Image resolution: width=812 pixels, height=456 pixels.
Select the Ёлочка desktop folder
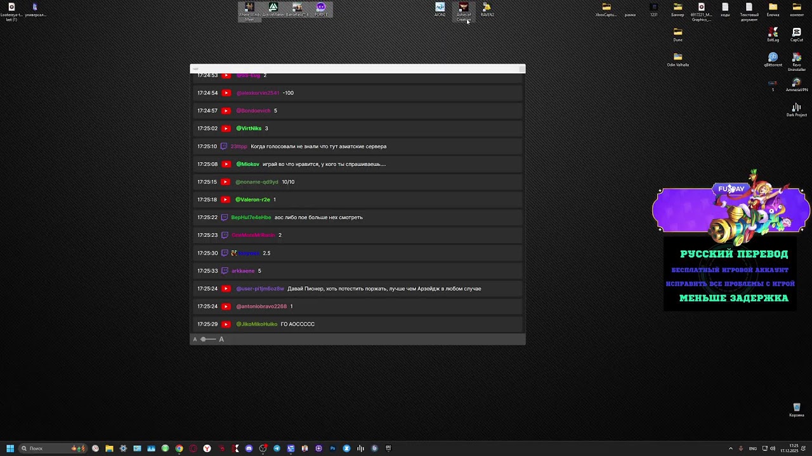[x=773, y=9]
